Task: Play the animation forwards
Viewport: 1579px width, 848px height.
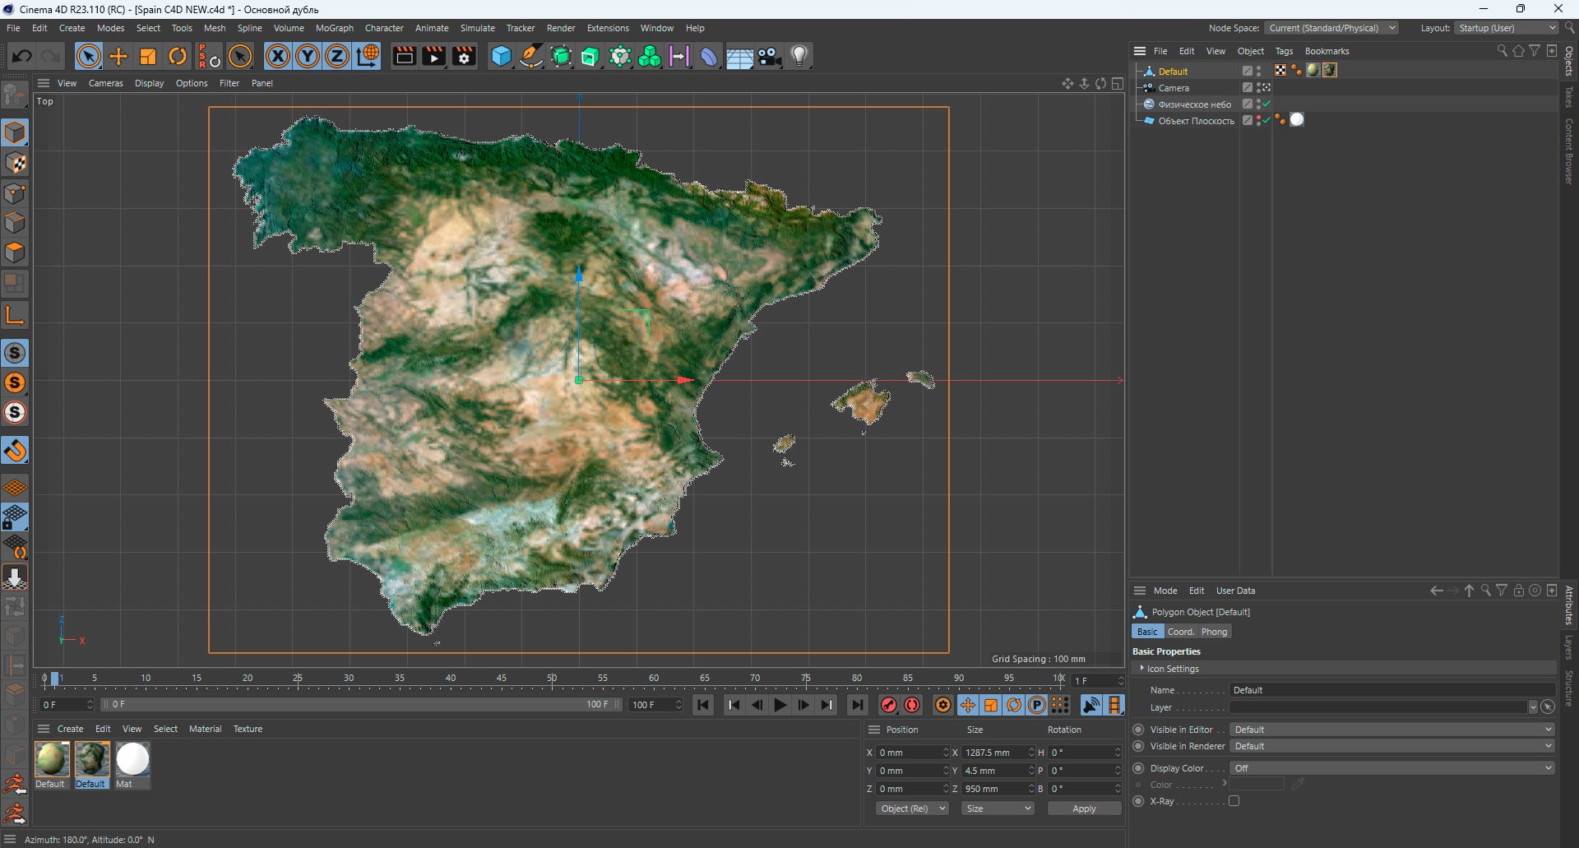Action: click(780, 705)
